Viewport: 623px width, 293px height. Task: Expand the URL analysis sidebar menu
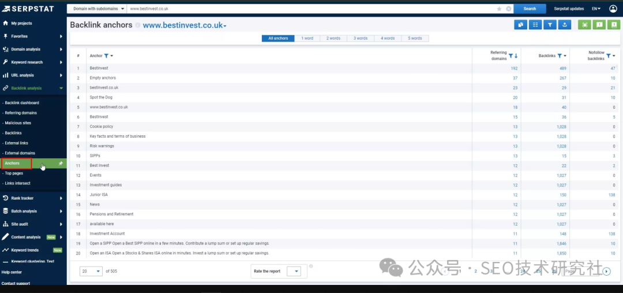click(x=61, y=75)
